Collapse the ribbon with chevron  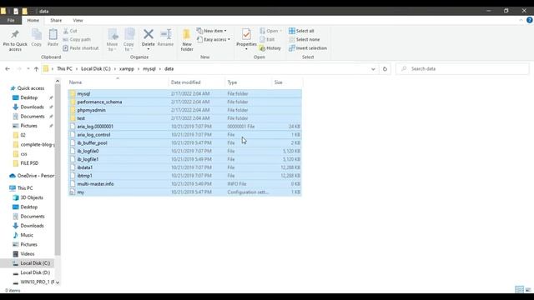[521, 20]
